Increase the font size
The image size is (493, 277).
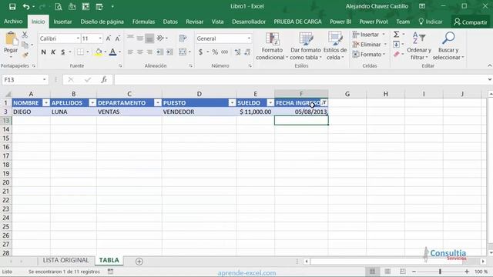108,38
